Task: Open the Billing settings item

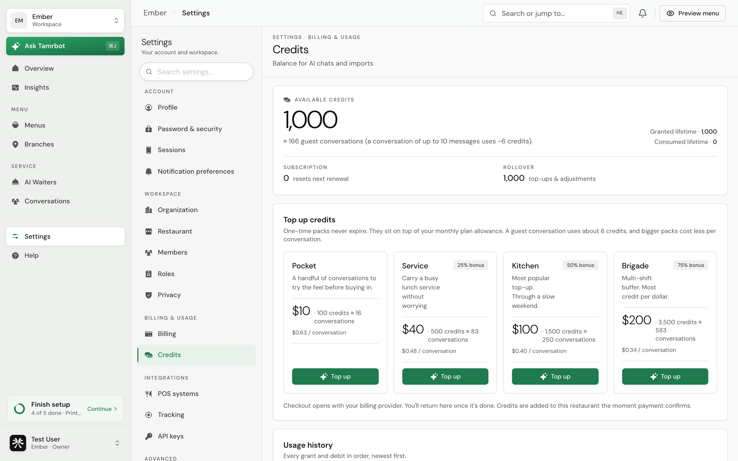Action: point(196,334)
